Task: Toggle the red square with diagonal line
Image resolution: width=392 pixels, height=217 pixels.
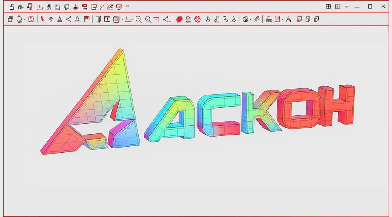Action: pyautogui.click(x=277, y=19)
